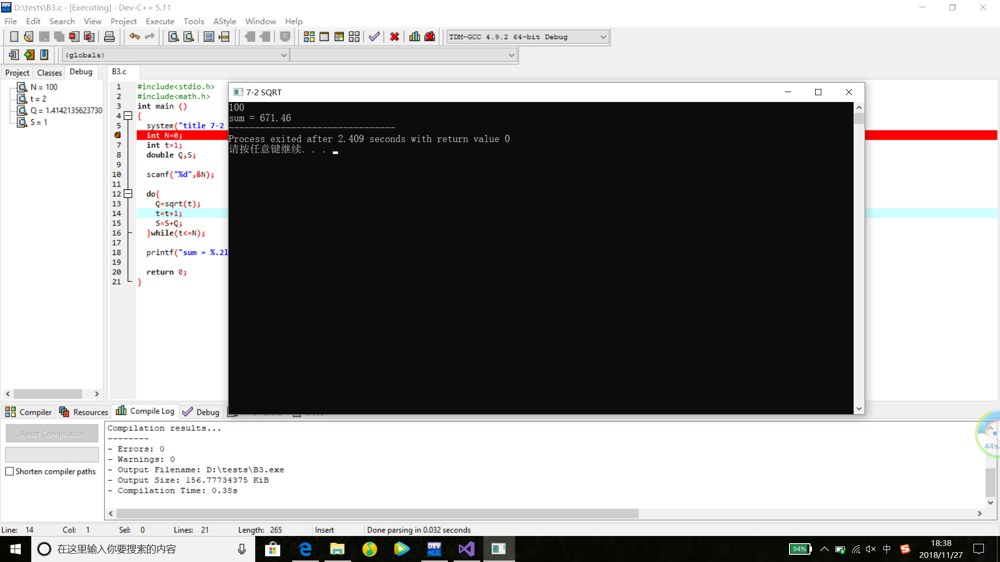Open the File menu
The height and width of the screenshot is (562, 1000).
coord(10,21)
